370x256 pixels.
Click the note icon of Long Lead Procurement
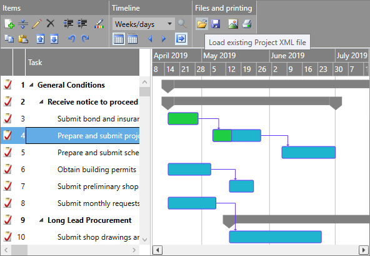7,220
